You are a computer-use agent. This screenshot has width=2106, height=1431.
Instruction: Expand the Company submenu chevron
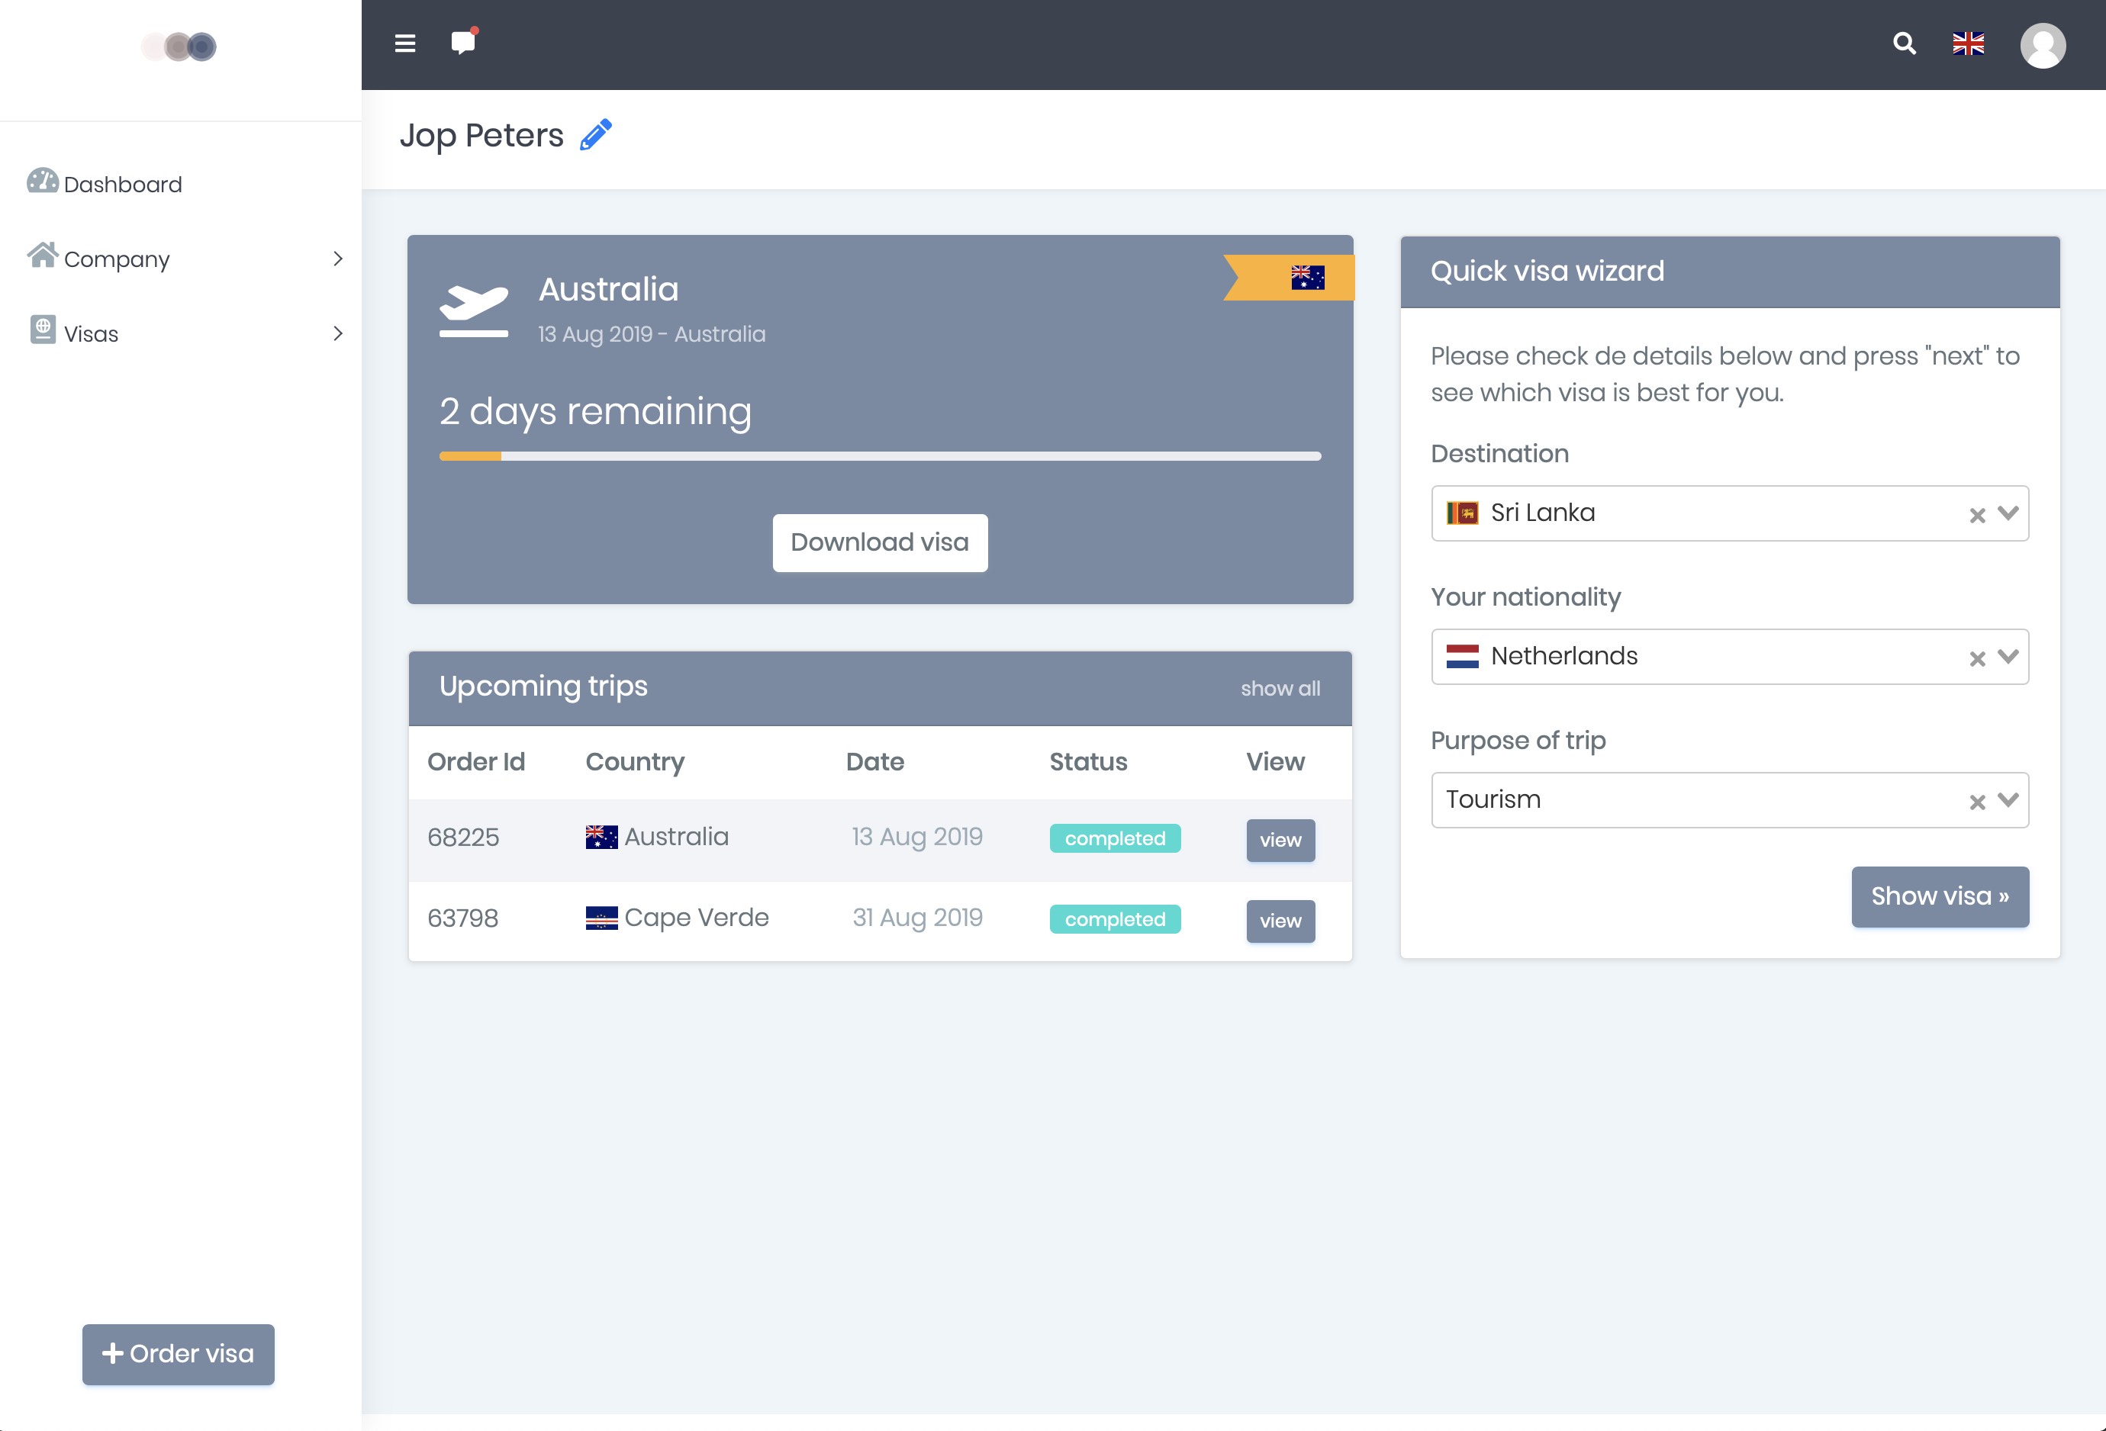click(338, 258)
